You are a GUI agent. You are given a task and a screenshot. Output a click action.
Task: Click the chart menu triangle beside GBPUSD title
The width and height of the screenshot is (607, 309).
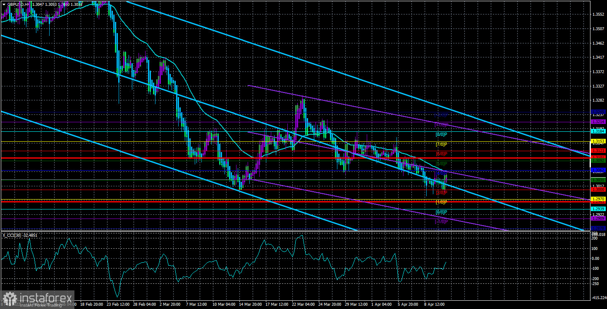4,4
